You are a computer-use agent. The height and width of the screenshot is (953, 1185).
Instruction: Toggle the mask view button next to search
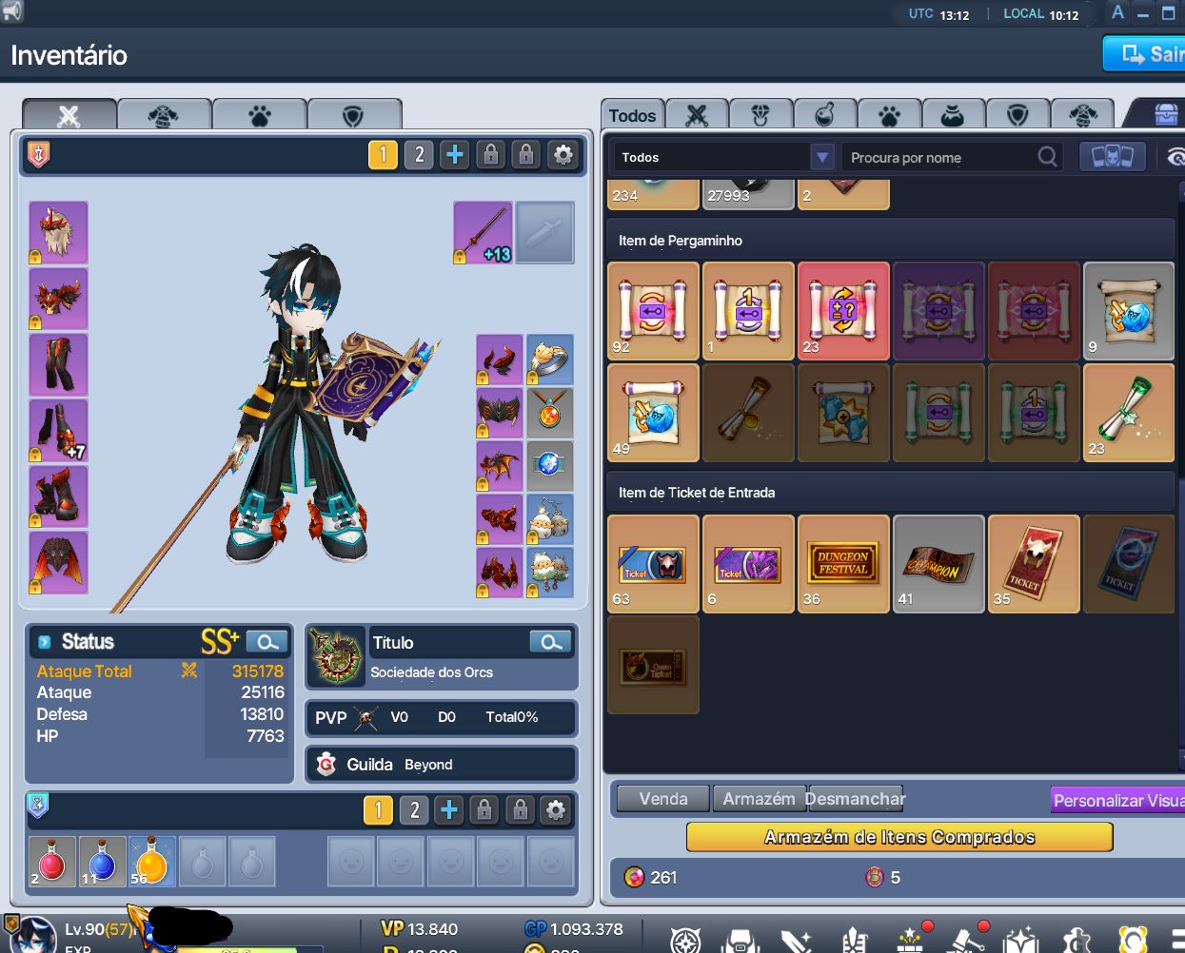[x=1112, y=157]
